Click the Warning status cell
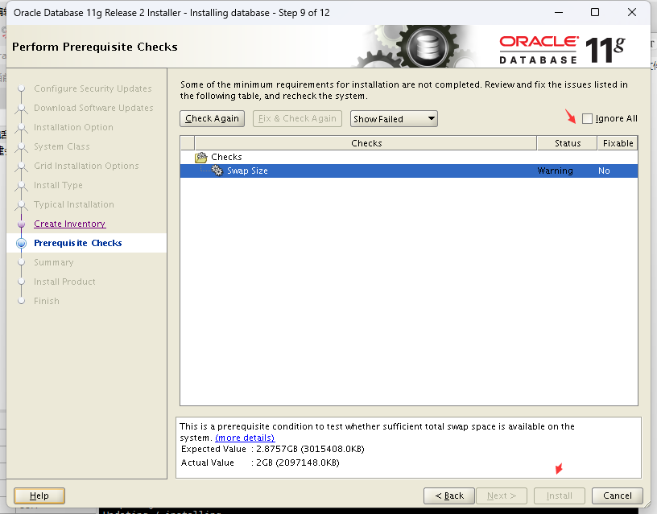This screenshot has height=514, width=657. pyautogui.click(x=555, y=171)
